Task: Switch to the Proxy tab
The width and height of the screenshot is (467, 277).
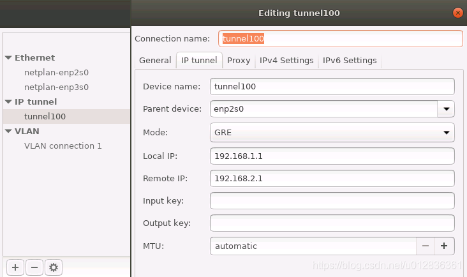Action: pyautogui.click(x=239, y=61)
